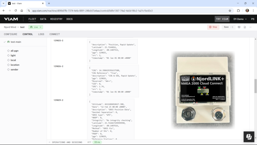Click the document icon next to Save
Screen dimensions: 257x145
pyautogui.click(x=245, y=27)
